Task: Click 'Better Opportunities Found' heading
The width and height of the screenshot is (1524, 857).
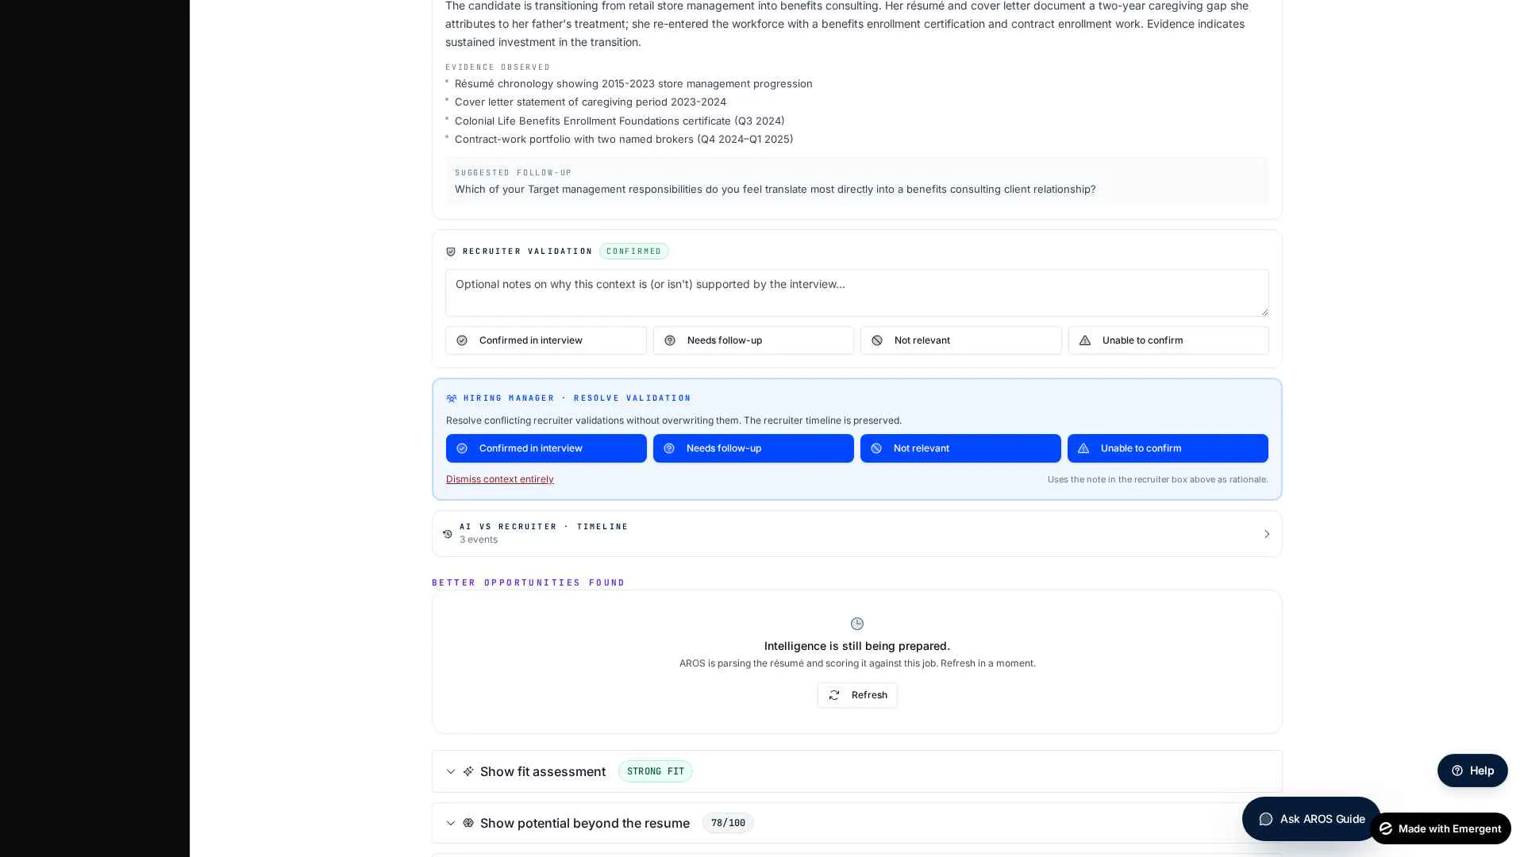Action: (x=529, y=582)
